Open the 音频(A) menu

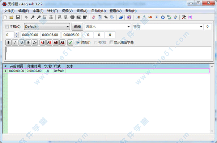[x=82, y=11]
